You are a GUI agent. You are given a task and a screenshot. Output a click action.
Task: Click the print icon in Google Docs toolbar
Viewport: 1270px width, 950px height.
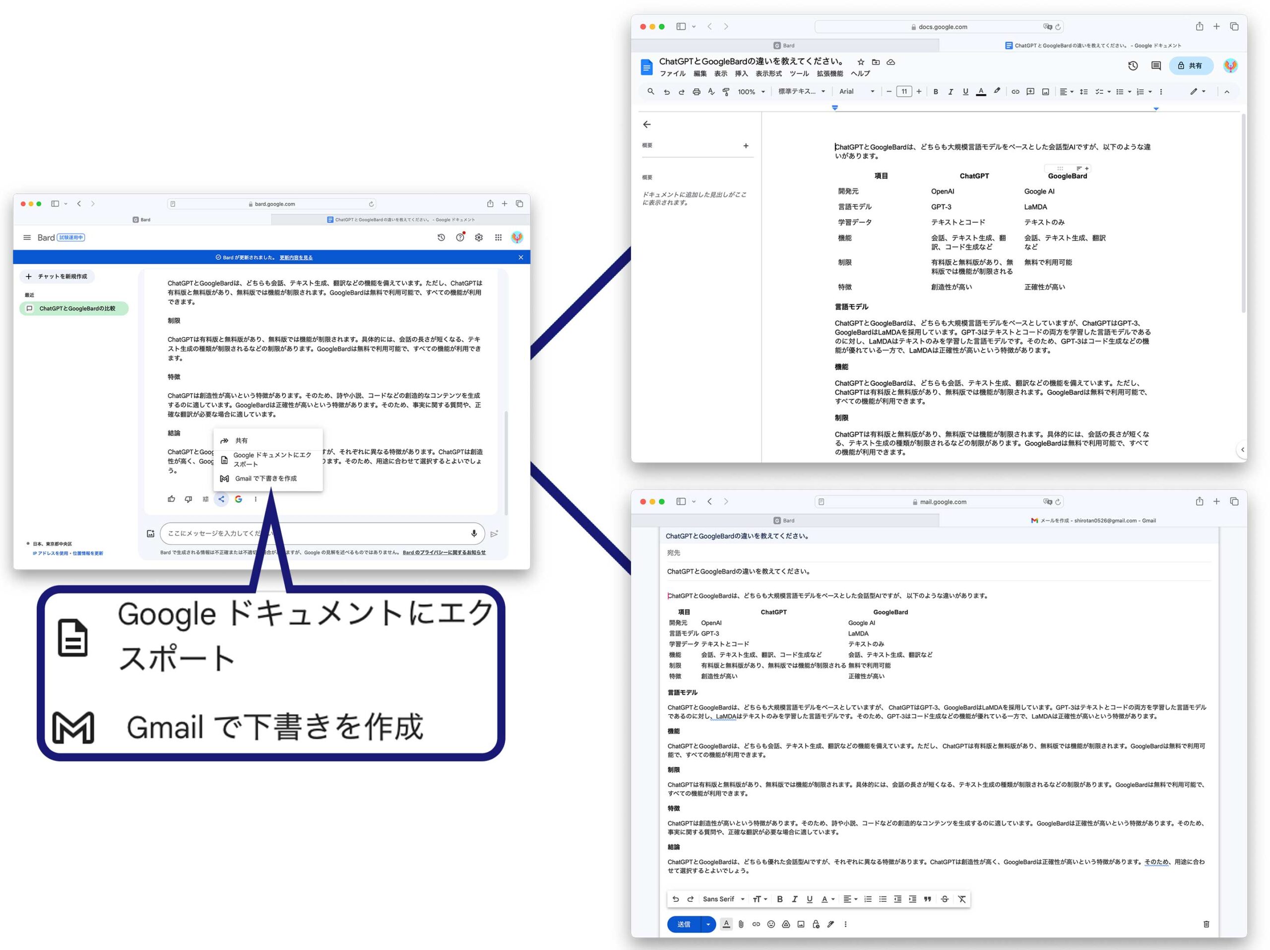[697, 92]
